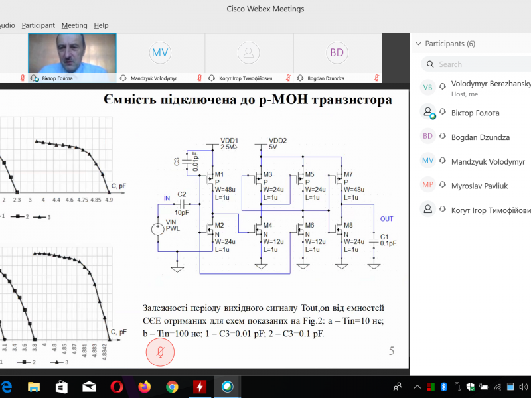Open the Participant menu
This screenshot has height=398, width=531.
point(38,25)
